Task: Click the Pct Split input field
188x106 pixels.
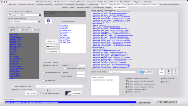Action: pos(81,66)
